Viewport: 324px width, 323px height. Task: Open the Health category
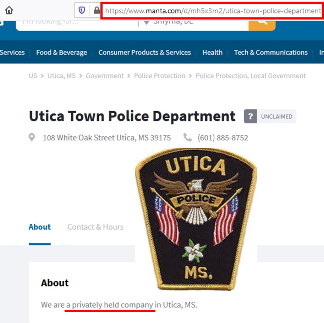[212, 52]
